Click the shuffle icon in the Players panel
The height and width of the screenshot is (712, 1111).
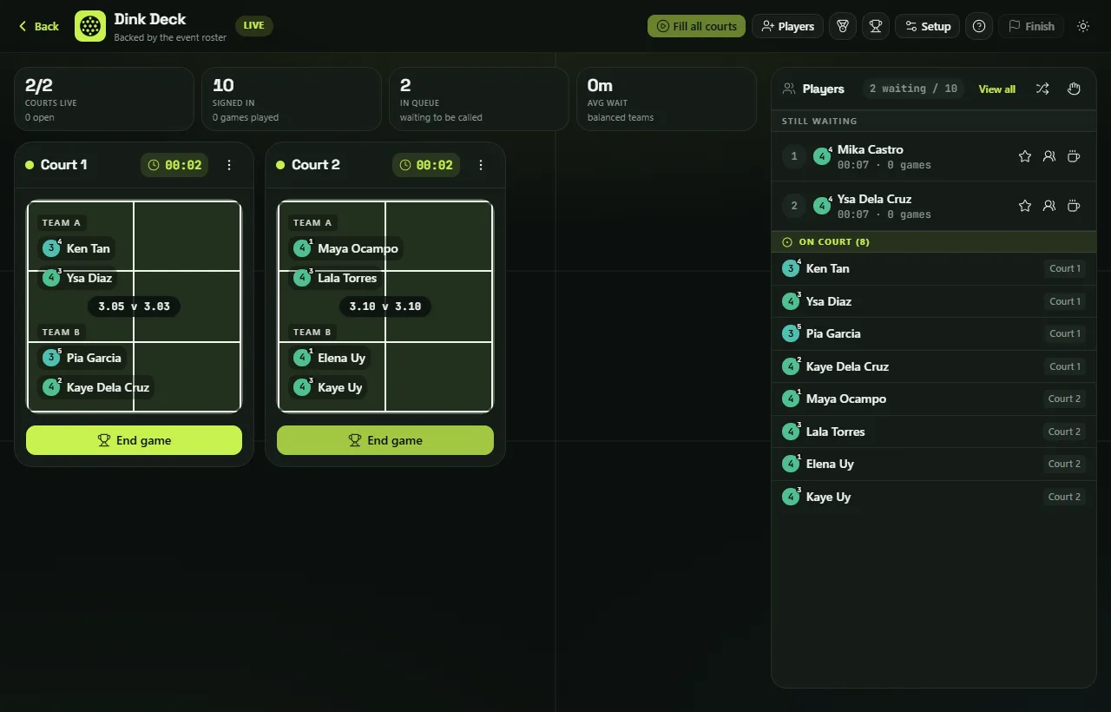tap(1042, 89)
